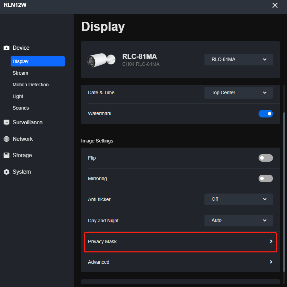
Task: Click the Date & Time label
Action: (101, 92)
